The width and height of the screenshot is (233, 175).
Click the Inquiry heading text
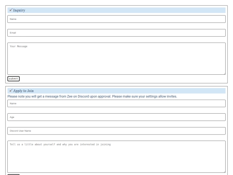(x=19, y=10)
